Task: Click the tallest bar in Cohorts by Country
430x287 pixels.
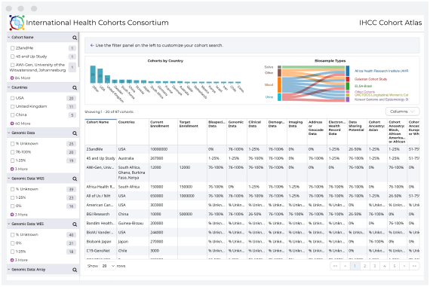Action: click(x=93, y=75)
